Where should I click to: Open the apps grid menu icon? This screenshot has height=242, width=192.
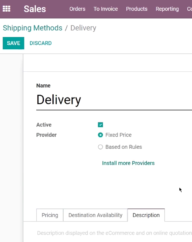(x=7, y=9)
